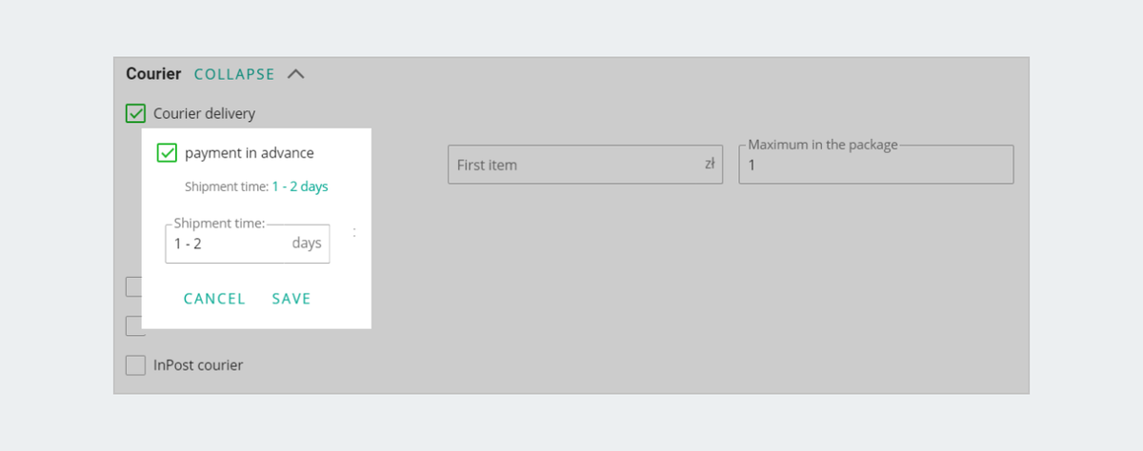The image size is (1143, 451).
Task: Select the Maximum in the package field
Action: point(875,165)
